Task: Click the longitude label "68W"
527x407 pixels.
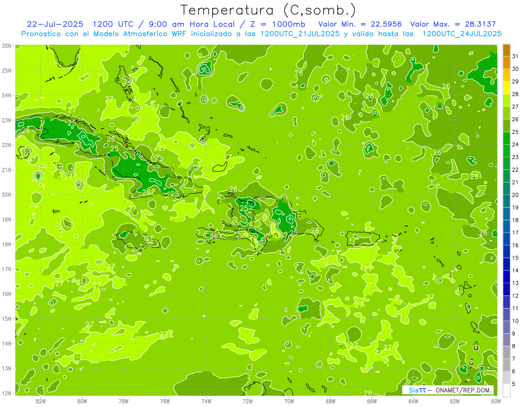Action: click(x=330, y=401)
